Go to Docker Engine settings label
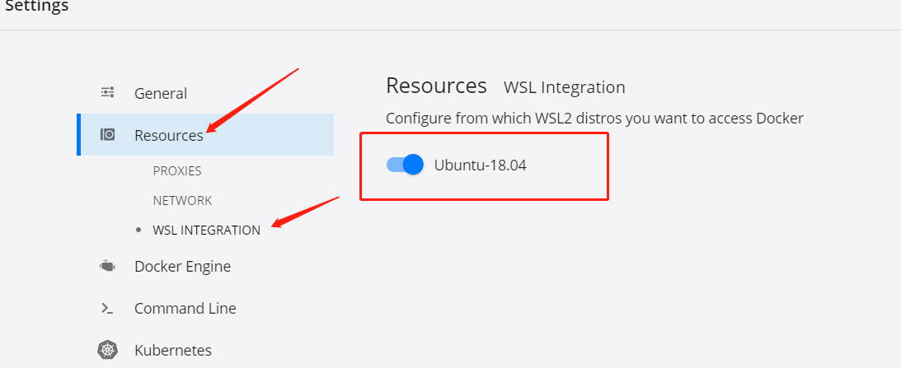This screenshot has height=368, width=901. pos(183,267)
